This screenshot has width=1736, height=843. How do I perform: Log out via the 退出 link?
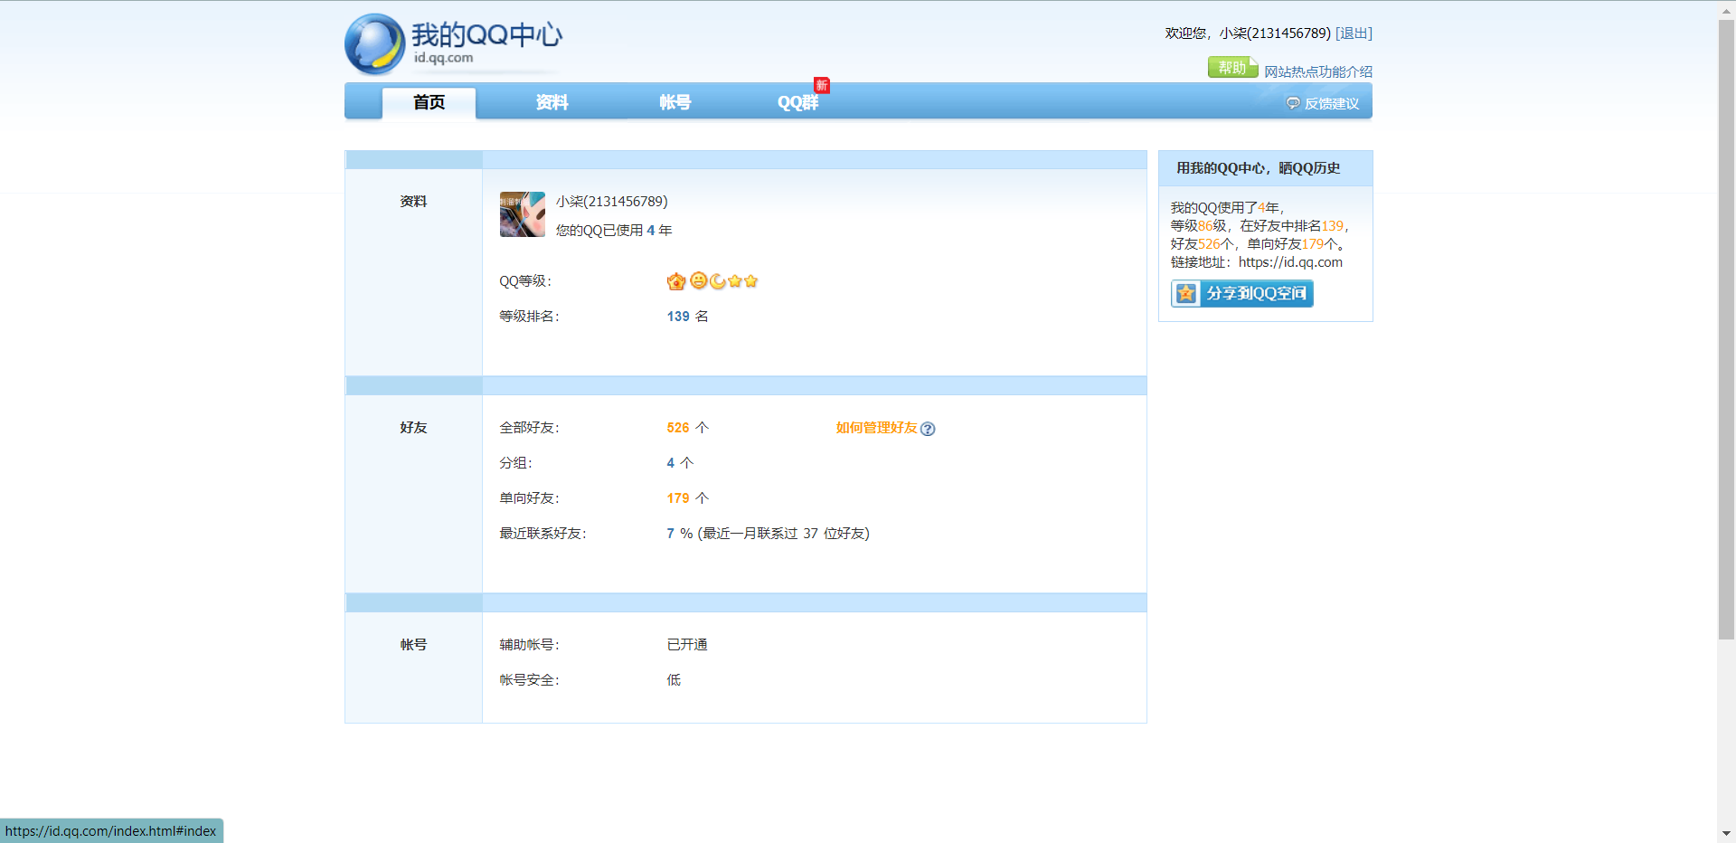1354,33
